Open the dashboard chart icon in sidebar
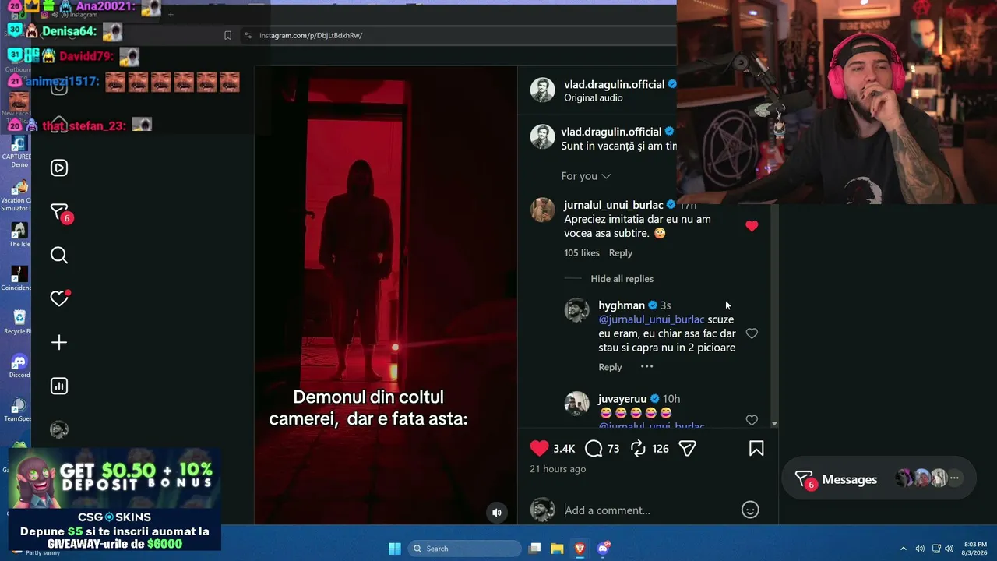Viewport: 997px width, 561px height. point(59,386)
